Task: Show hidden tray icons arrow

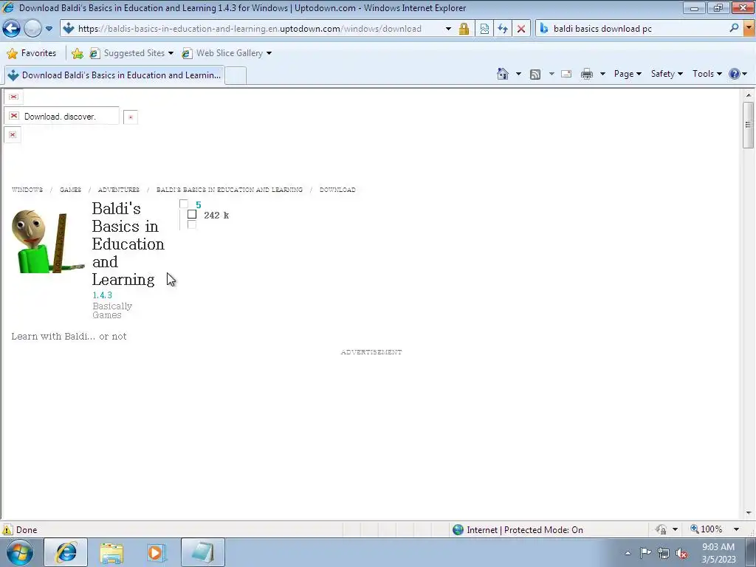Action: click(628, 553)
